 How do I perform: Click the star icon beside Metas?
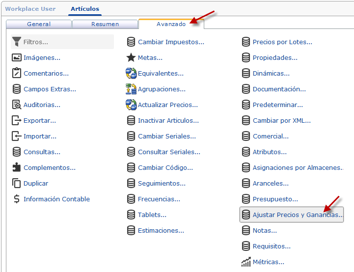point(131,57)
